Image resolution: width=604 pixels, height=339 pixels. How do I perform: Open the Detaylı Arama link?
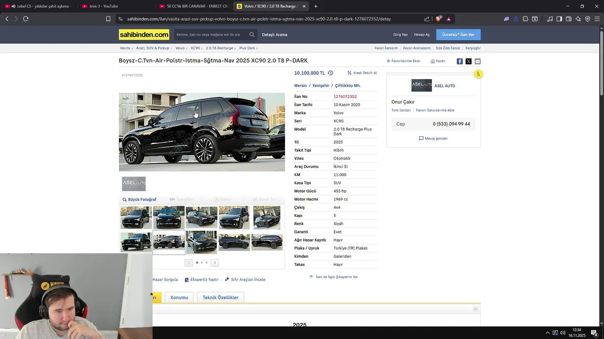[x=275, y=34]
